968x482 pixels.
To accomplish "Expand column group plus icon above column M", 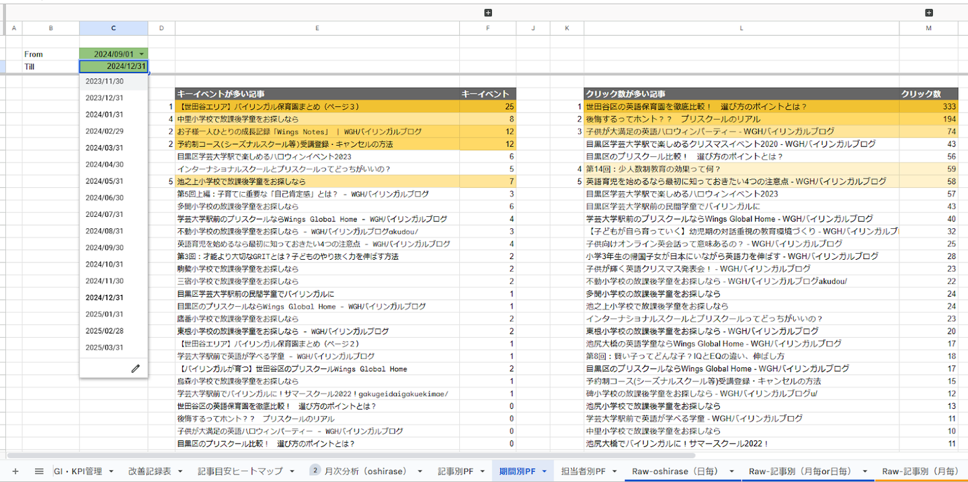I will (x=929, y=13).
